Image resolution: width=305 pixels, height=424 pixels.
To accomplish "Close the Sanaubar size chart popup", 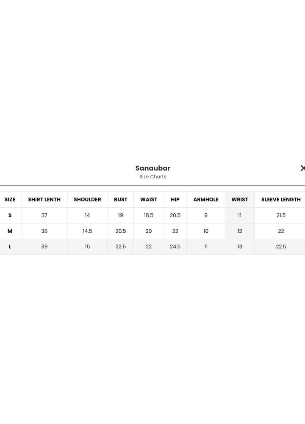I will (x=302, y=168).
